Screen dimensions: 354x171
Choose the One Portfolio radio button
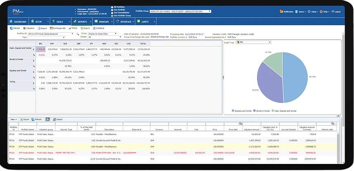point(112,10)
